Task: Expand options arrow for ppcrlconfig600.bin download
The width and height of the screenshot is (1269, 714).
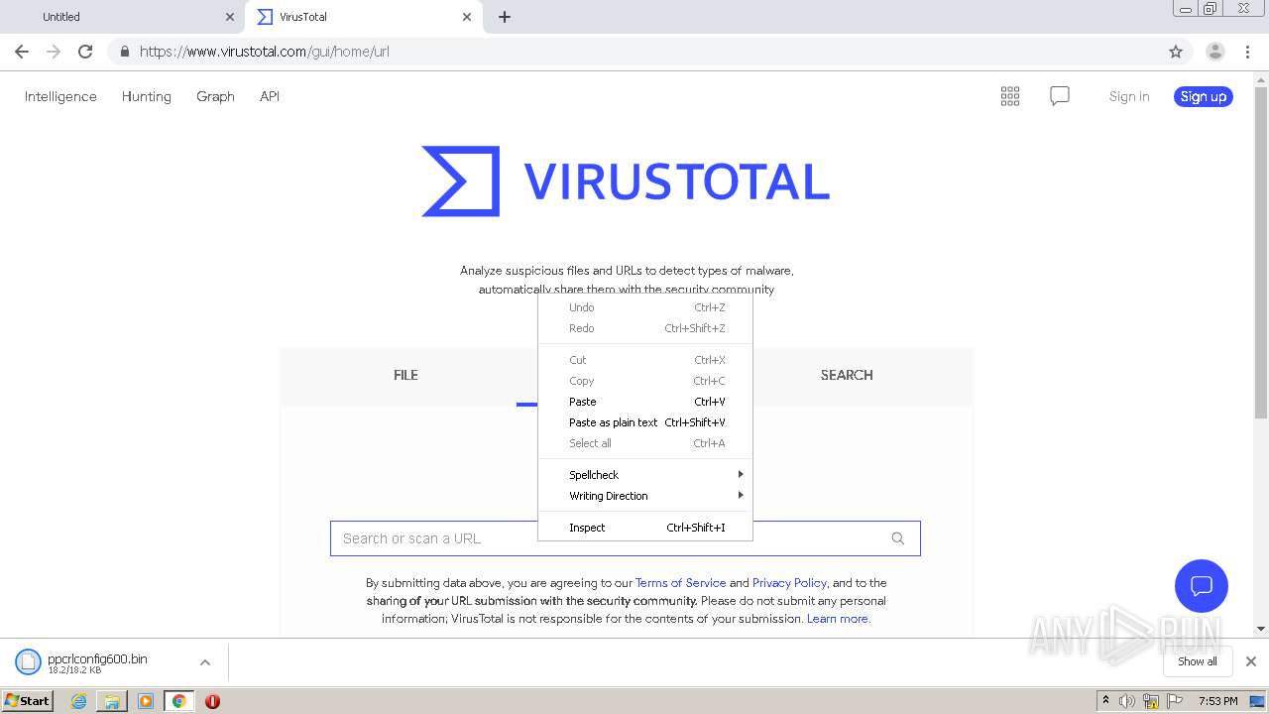Action: [204, 662]
